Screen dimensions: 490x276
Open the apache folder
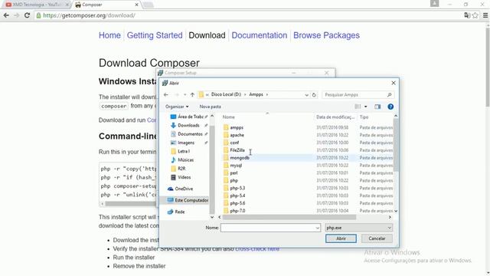pos(237,135)
